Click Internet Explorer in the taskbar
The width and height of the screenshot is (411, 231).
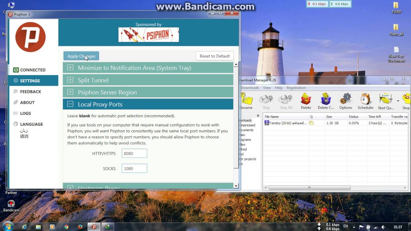24,227
